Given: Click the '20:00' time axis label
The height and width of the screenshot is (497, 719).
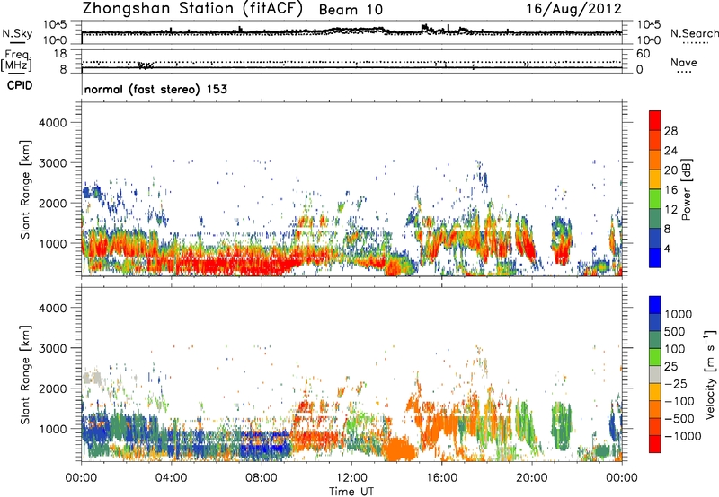Looking at the screenshot, I should pos(532,478).
